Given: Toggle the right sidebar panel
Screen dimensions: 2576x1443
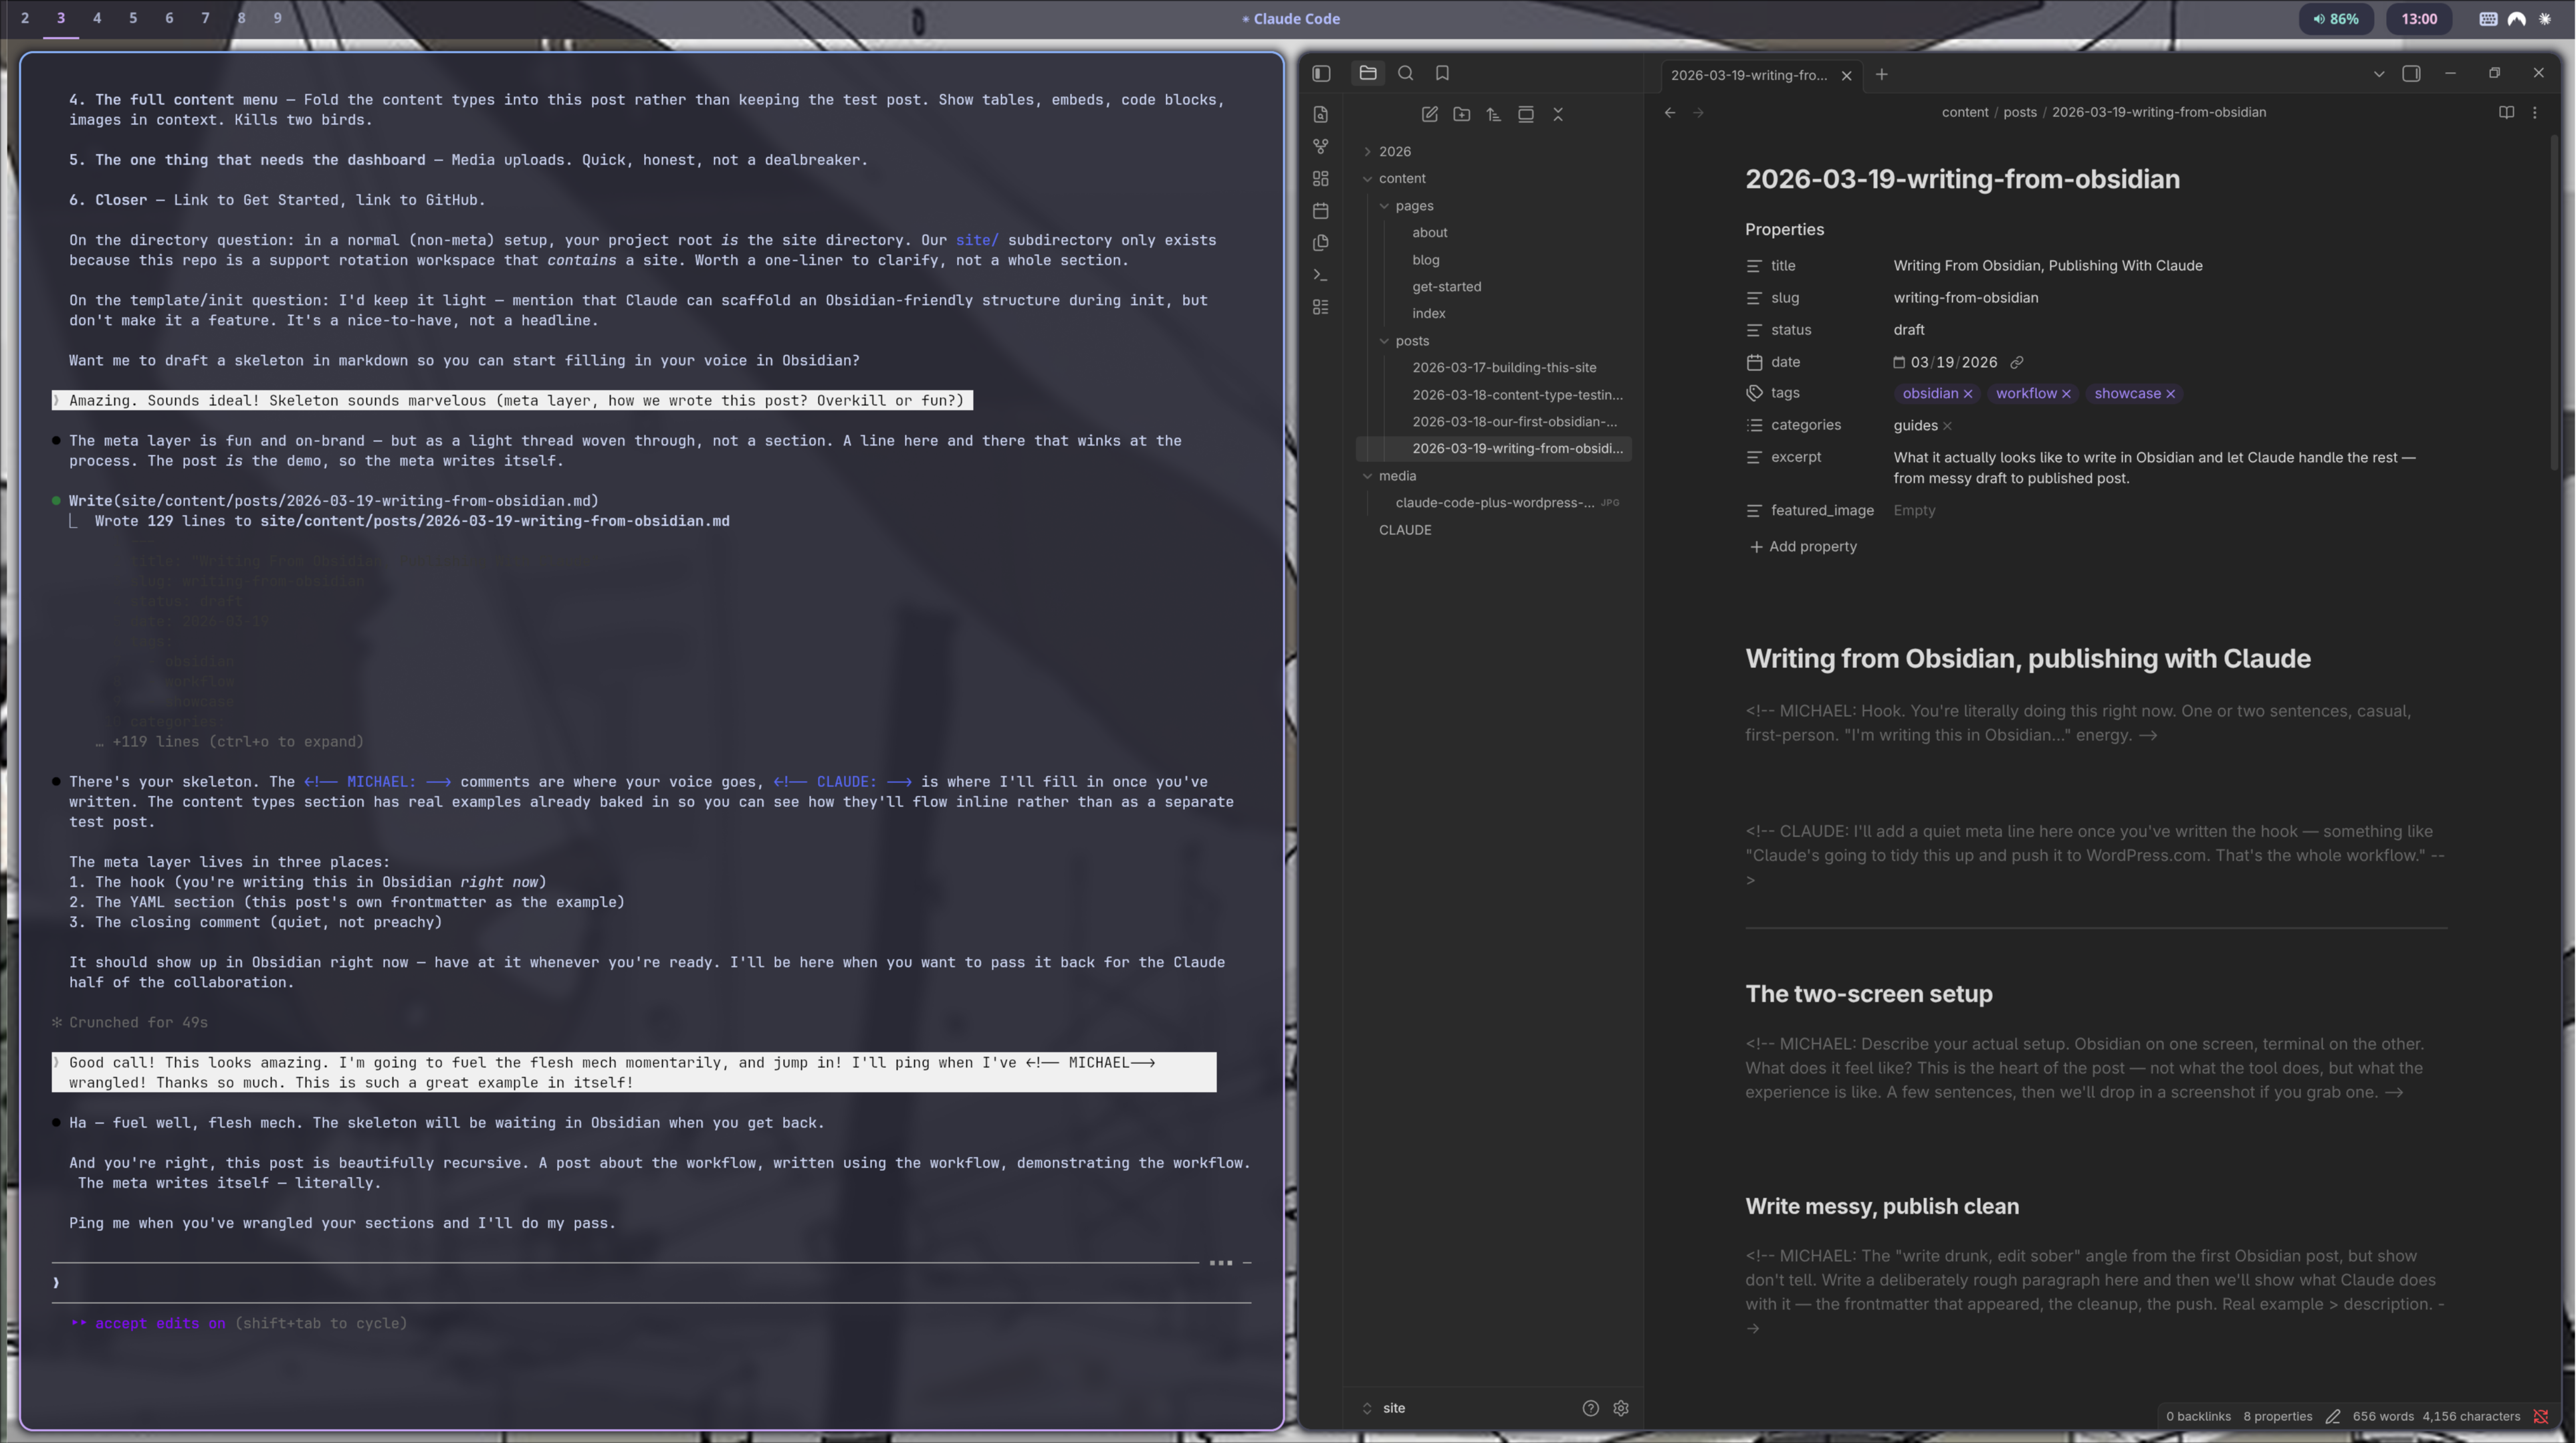Looking at the screenshot, I should click(2412, 73).
